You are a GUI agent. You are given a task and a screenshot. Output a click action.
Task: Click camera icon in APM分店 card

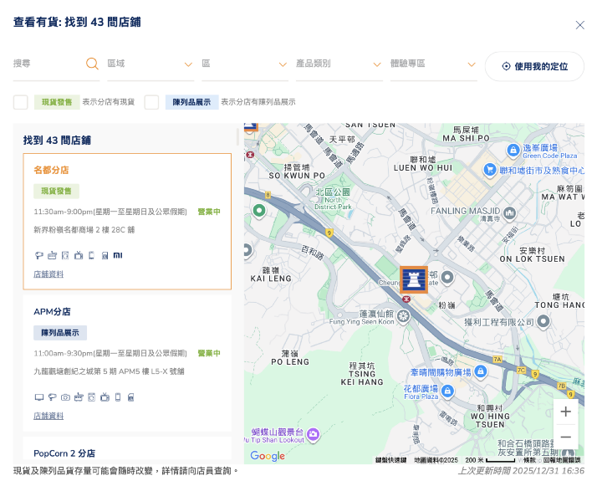click(66, 397)
